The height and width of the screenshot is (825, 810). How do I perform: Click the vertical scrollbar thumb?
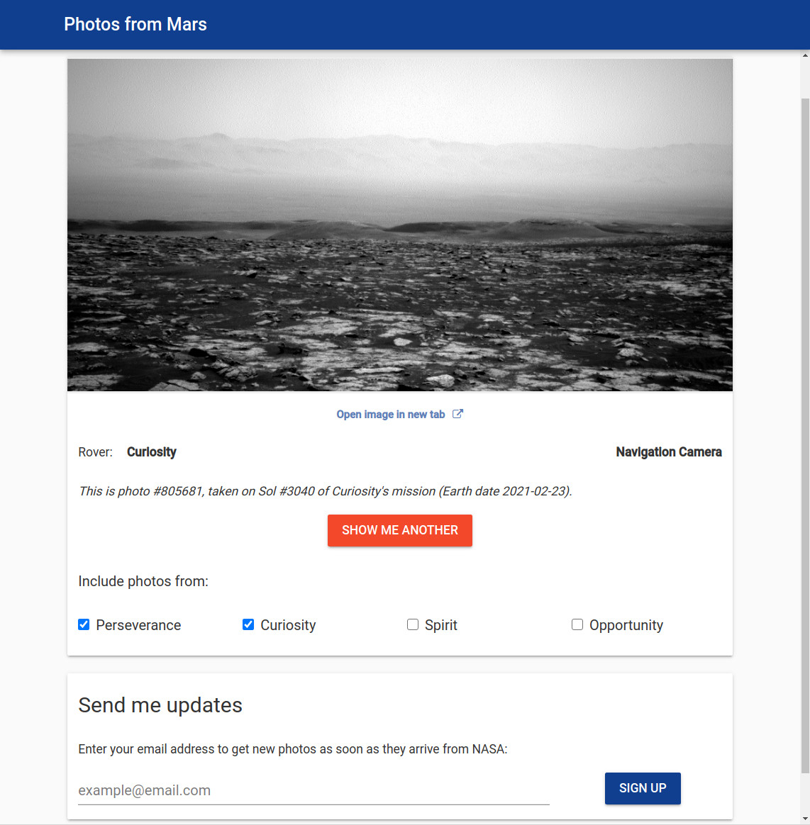point(805,425)
